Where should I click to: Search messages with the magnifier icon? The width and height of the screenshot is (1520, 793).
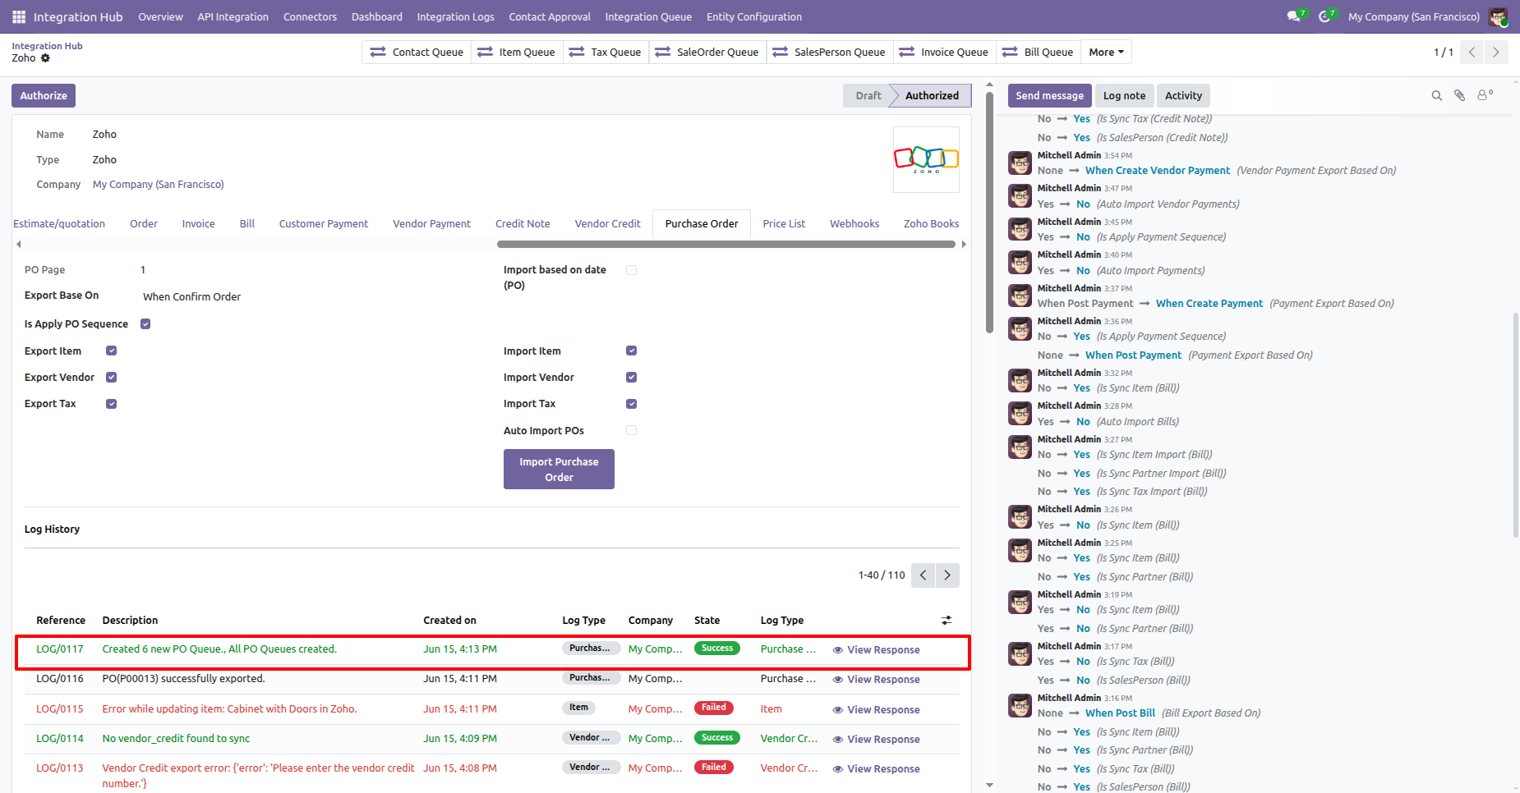(1437, 95)
